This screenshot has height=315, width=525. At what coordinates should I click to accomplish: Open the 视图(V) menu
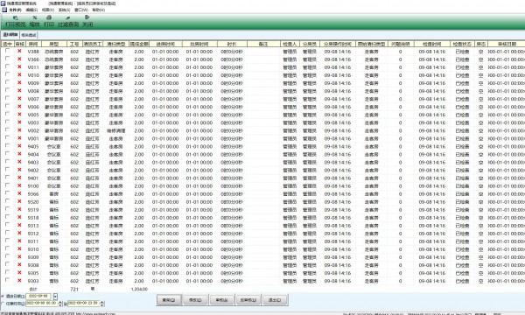tap(48, 10)
